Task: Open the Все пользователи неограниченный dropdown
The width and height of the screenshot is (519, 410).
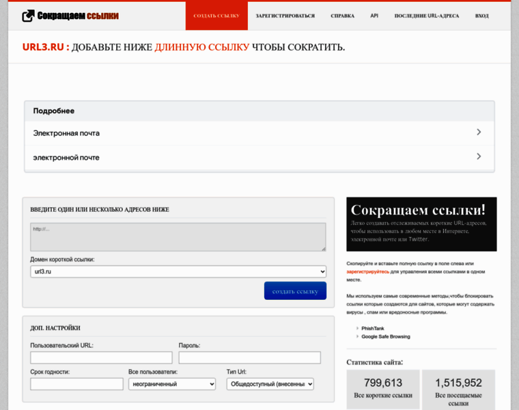Action: click(x=172, y=384)
